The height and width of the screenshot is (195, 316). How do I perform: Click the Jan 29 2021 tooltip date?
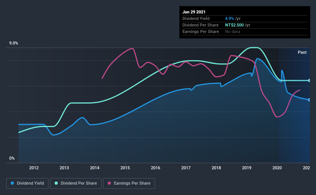coord(194,12)
